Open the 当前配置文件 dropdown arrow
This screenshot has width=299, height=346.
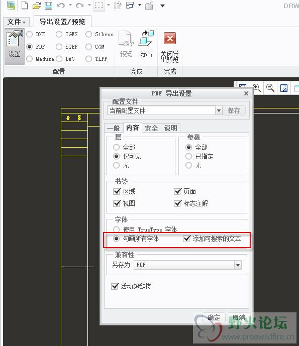click(x=219, y=110)
